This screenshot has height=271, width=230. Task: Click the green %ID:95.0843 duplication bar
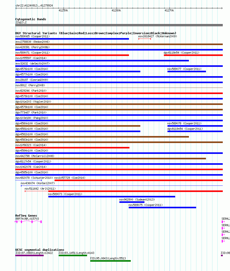pos(110,261)
